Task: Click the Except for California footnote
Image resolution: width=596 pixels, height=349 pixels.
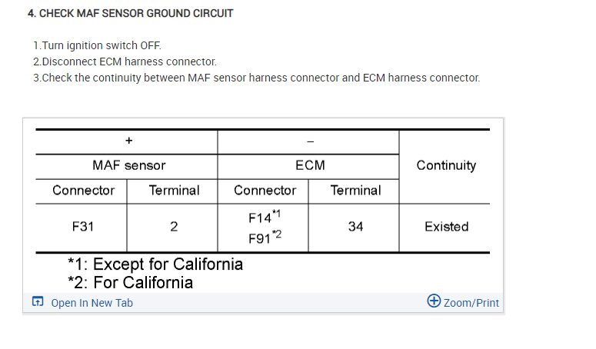Action: [x=155, y=264]
